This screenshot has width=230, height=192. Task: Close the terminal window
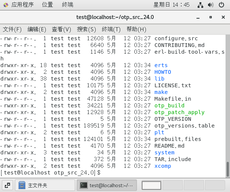click(x=223, y=17)
